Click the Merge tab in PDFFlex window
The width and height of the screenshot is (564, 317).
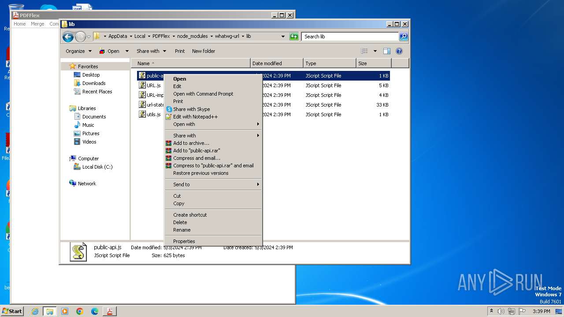tap(37, 24)
